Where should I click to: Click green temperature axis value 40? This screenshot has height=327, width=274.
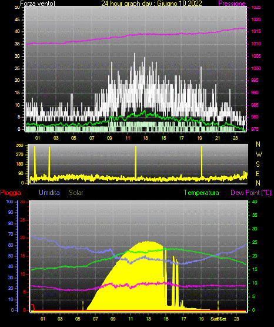coord(255,202)
